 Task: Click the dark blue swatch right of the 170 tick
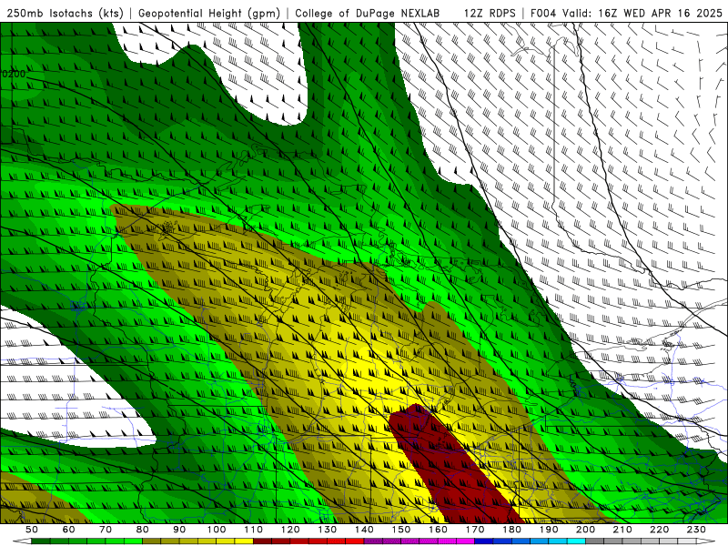pyautogui.click(x=484, y=541)
